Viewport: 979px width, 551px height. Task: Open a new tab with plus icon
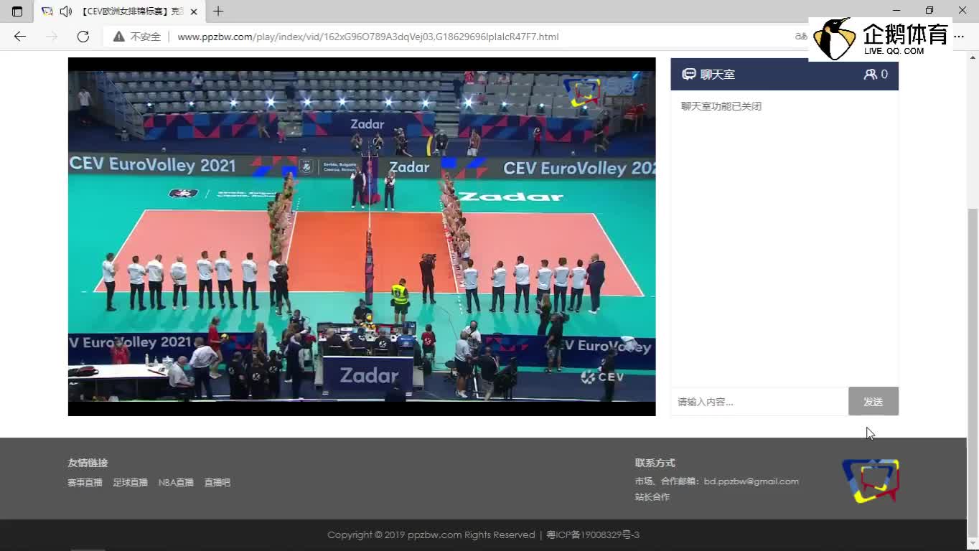218,11
